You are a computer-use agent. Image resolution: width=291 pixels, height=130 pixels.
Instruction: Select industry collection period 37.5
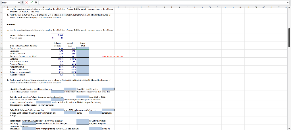pyautogui.click(x=58, y=56)
